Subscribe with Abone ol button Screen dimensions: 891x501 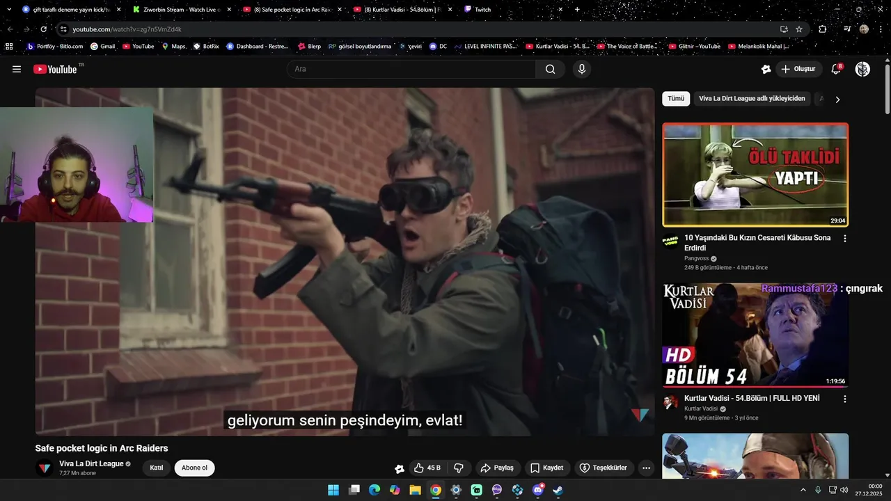[x=194, y=468]
